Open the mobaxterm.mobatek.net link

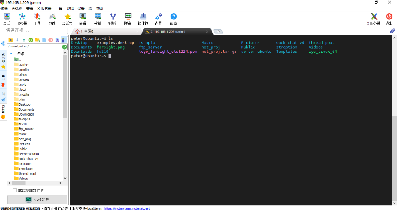126,208
